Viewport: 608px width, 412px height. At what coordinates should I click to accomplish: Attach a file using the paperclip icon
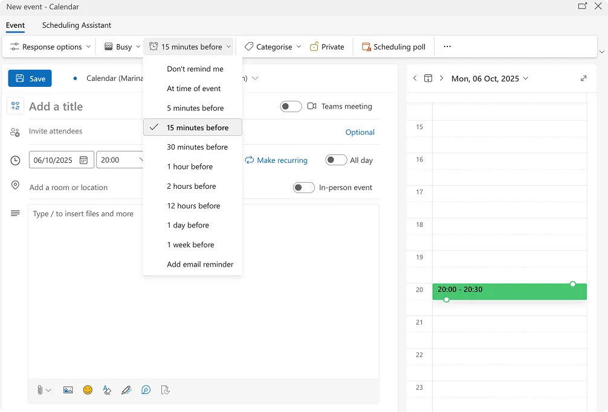pos(40,390)
